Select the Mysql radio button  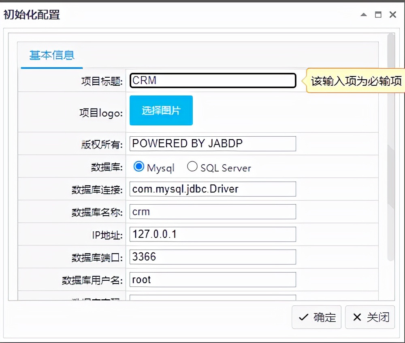[x=139, y=166]
